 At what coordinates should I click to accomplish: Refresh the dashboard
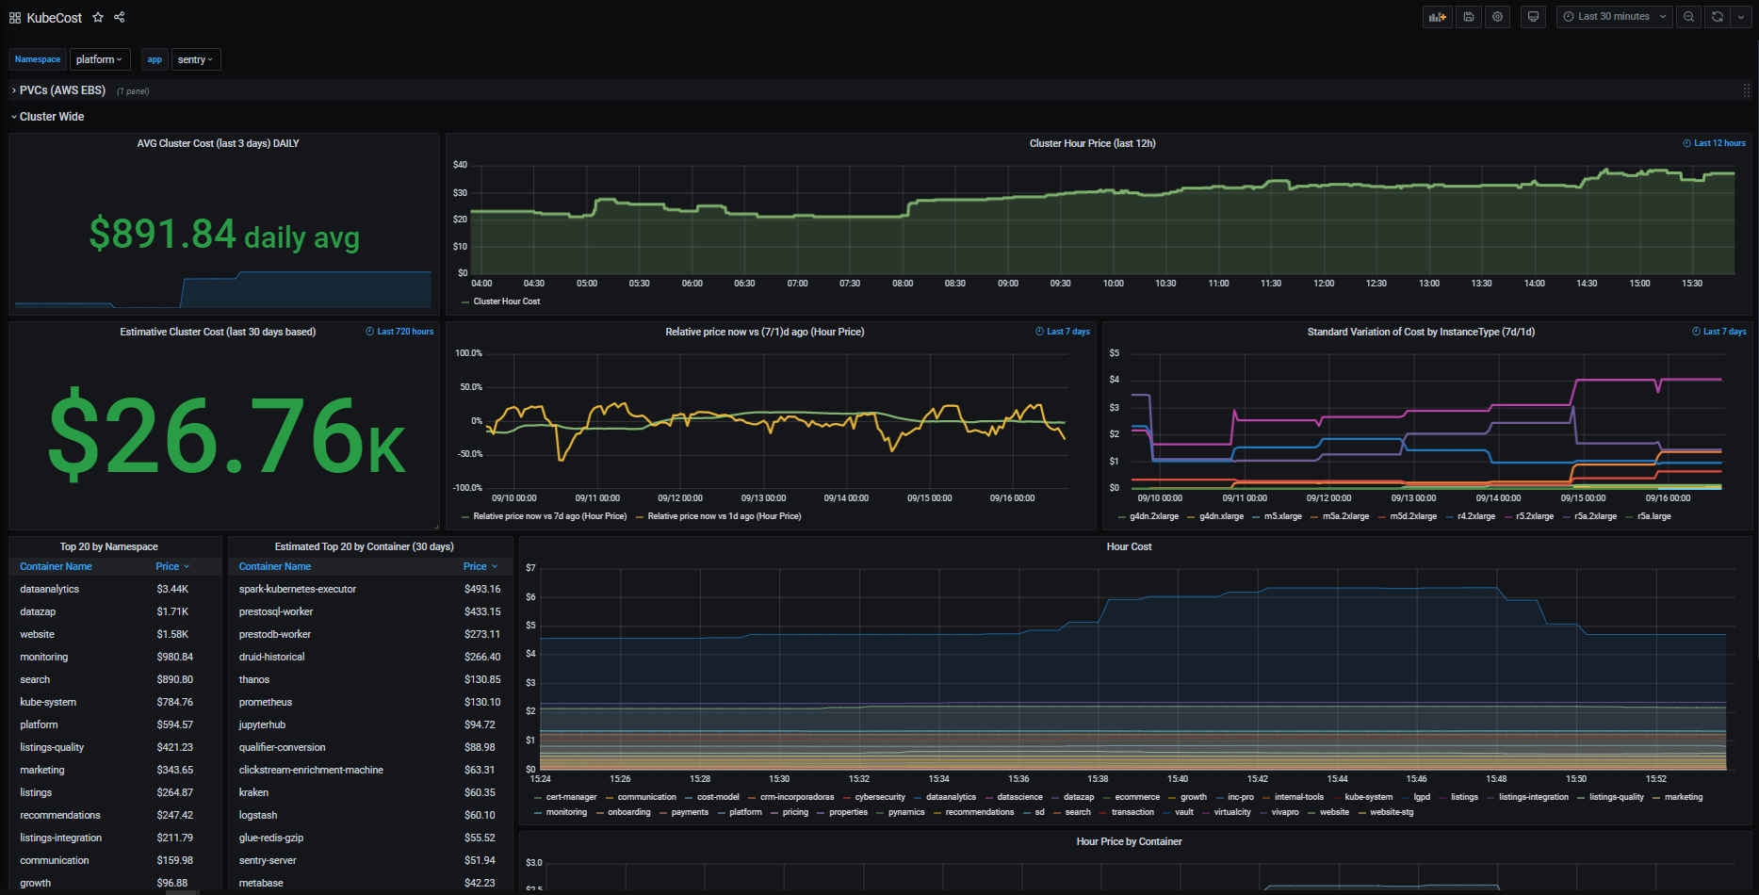click(x=1718, y=17)
